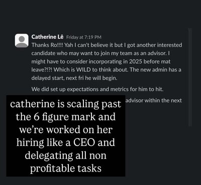Click the caption line 'the 6 figure mark and'
Screen dimensions: 201x185
point(66,117)
